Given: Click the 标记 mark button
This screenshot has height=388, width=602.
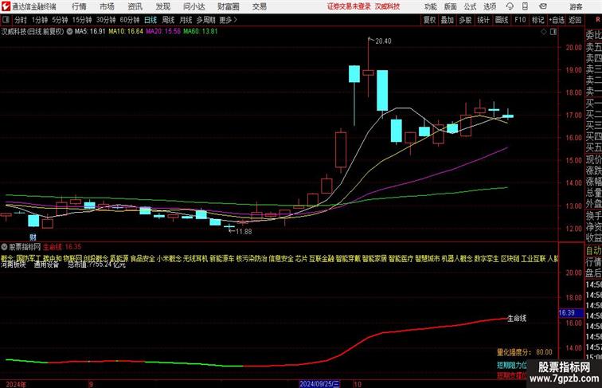Looking at the screenshot, I should [x=537, y=20].
